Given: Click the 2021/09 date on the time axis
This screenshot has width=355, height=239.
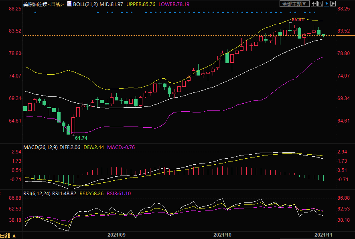Looking at the screenshot, I should click(x=116, y=234).
